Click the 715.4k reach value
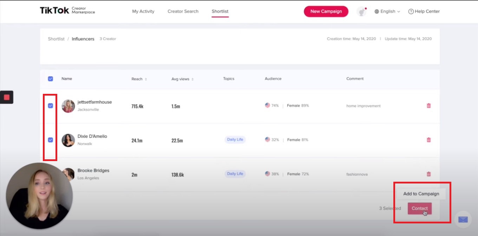The height and width of the screenshot is (236, 478). point(137,106)
